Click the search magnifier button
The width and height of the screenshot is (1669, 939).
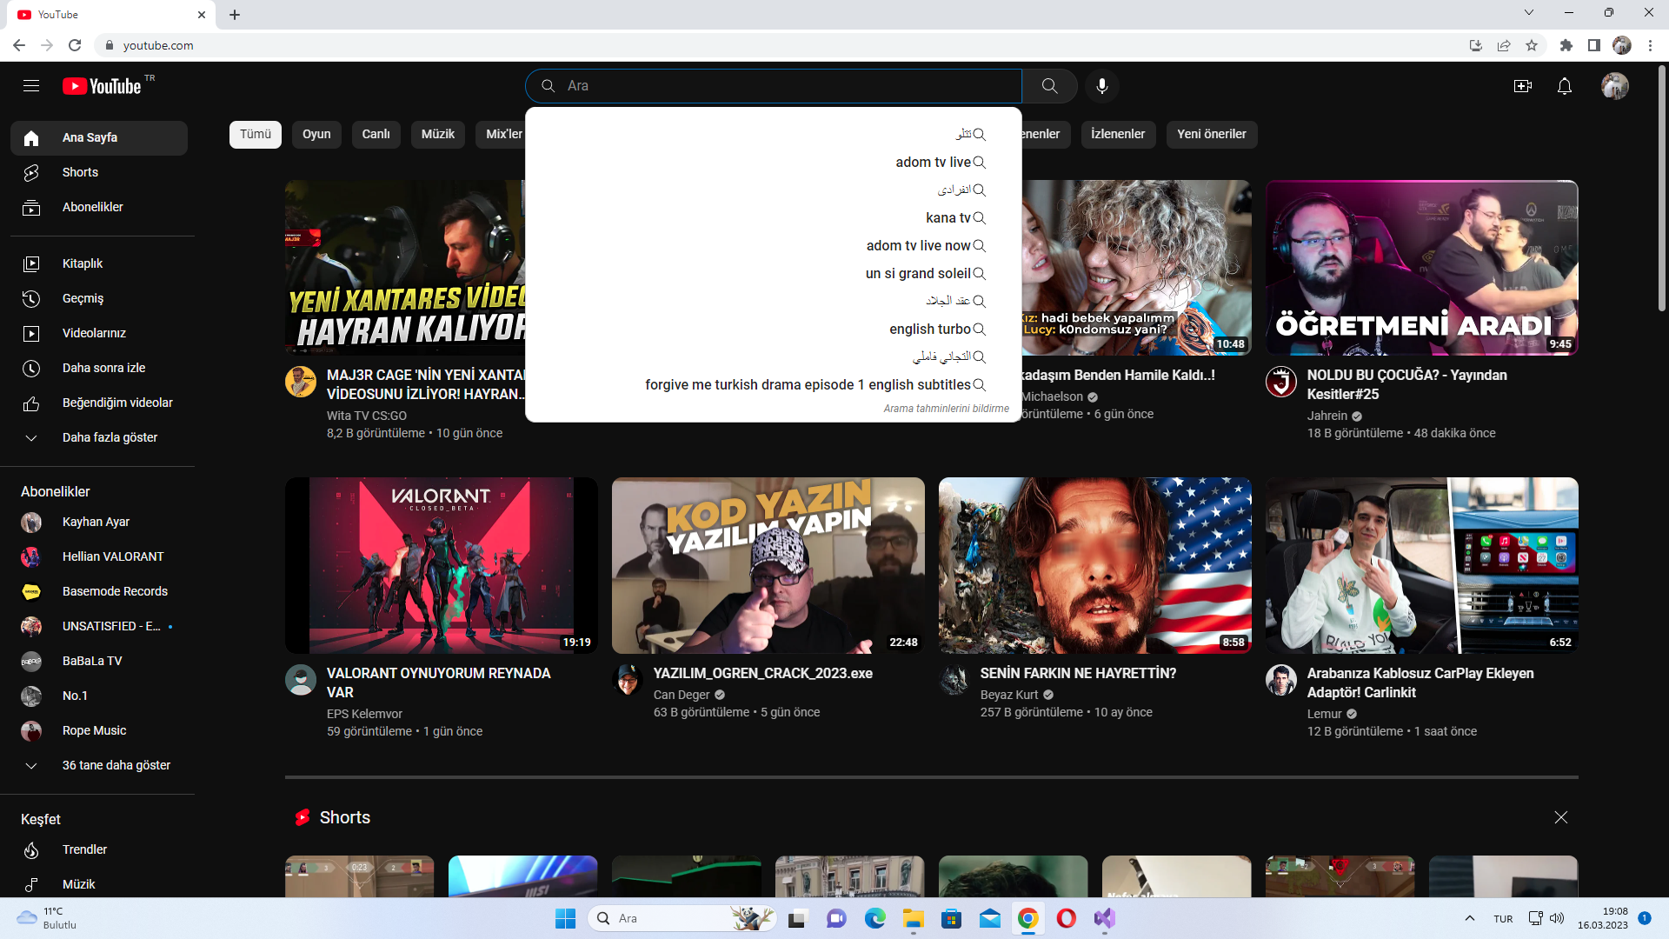[x=1049, y=86]
